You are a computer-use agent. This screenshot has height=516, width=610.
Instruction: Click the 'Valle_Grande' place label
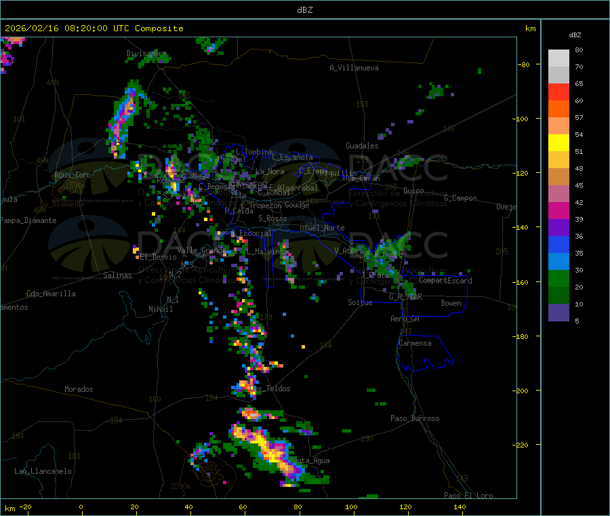[x=201, y=250]
